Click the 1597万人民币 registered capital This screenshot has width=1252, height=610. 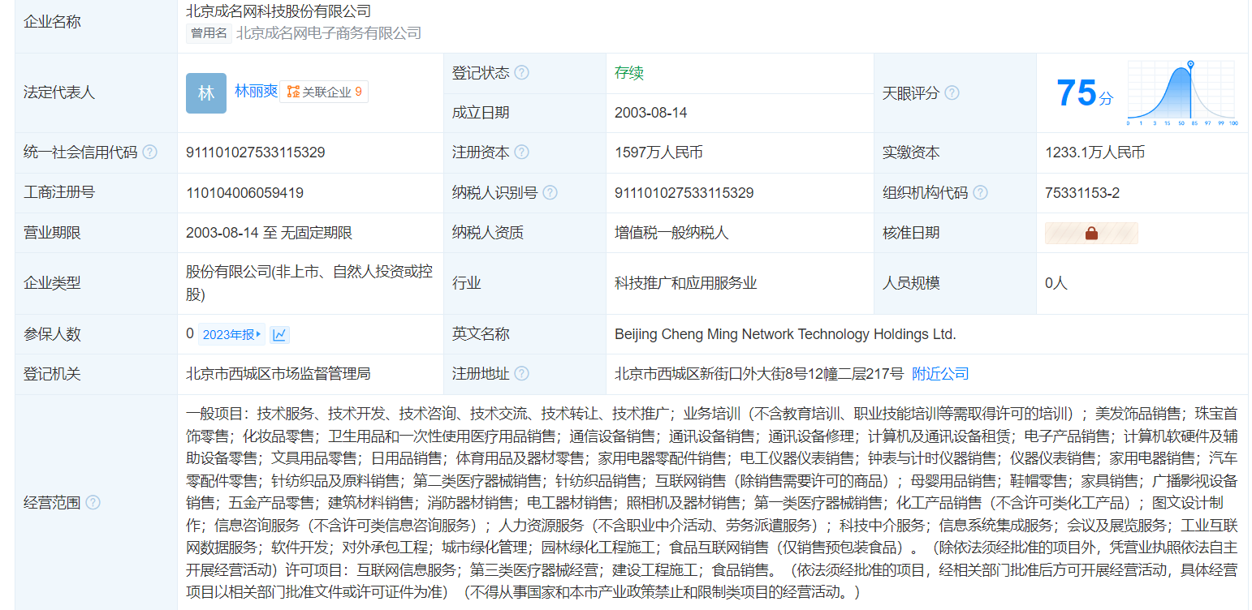point(659,152)
